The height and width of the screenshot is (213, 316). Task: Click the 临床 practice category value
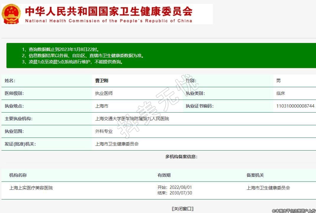coord(280,93)
